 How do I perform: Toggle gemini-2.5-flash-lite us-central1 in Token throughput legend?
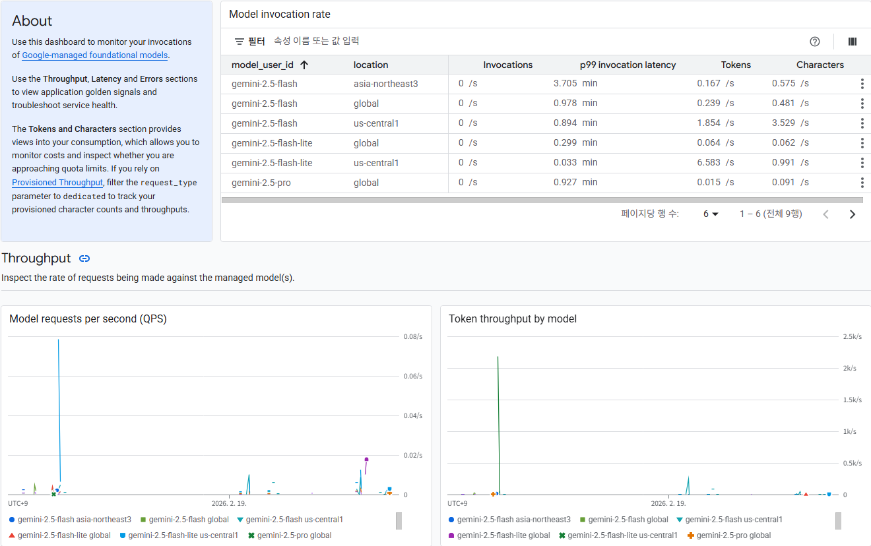(x=618, y=535)
